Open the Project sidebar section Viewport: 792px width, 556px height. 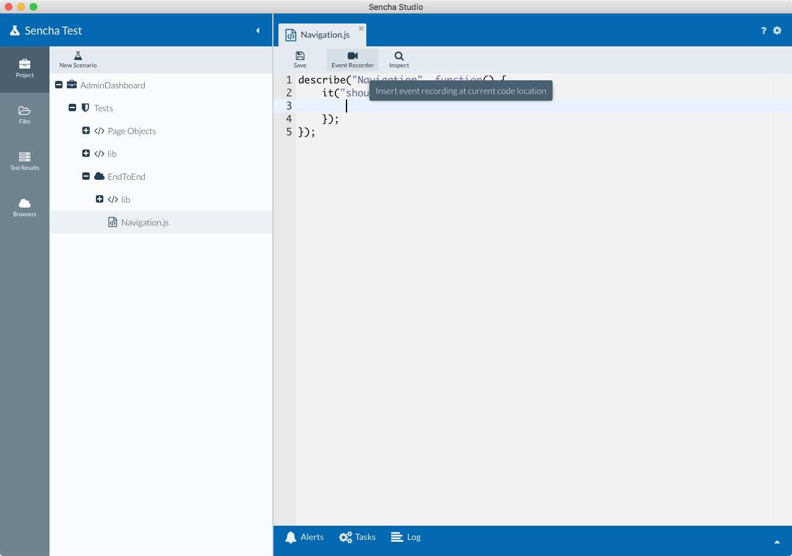25,69
